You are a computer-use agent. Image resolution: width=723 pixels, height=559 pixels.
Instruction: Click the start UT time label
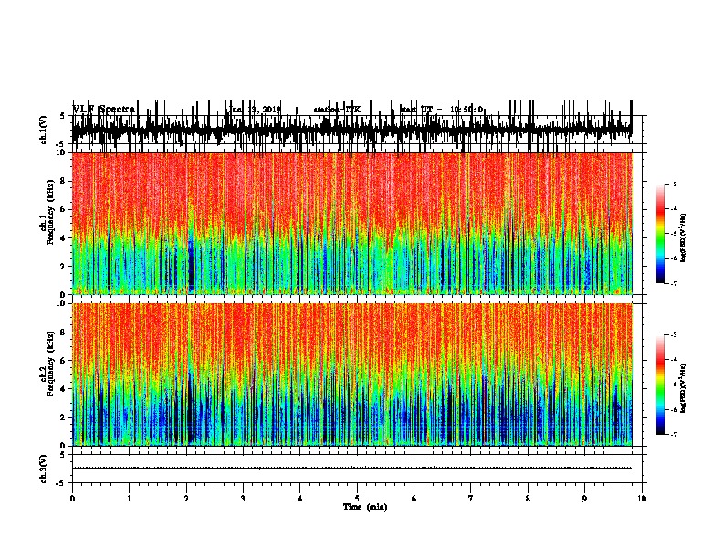click(x=442, y=110)
